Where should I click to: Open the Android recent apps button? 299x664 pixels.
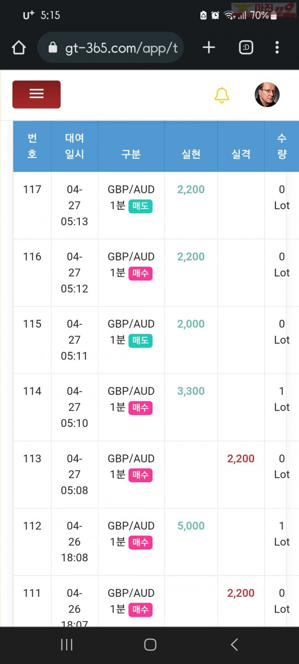tap(66, 645)
